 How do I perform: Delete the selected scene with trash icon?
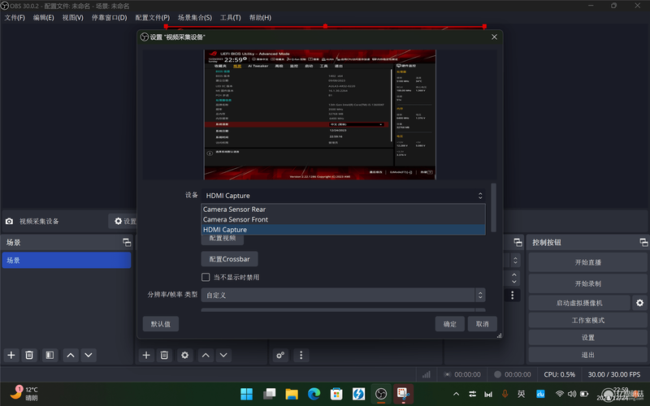click(29, 355)
